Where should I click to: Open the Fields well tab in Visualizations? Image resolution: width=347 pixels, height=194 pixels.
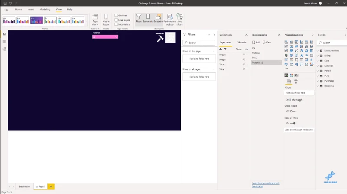tap(288, 82)
